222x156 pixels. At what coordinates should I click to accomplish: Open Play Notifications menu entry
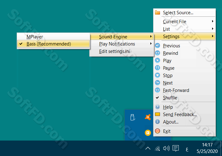(x=122, y=44)
